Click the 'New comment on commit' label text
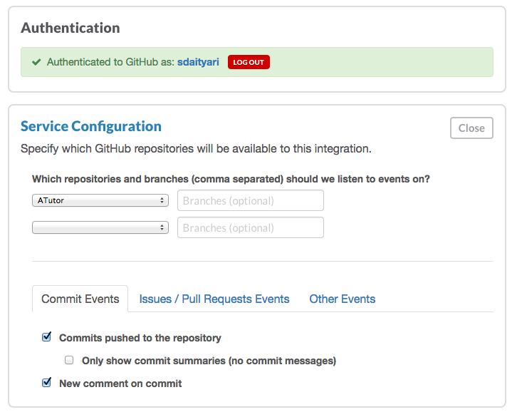Image resolution: width=512 pixels, height=412 pixels. point(120,383)
